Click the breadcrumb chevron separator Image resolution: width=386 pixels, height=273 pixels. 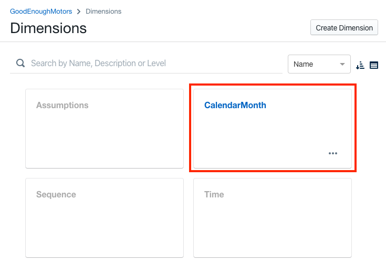(79, 11)
